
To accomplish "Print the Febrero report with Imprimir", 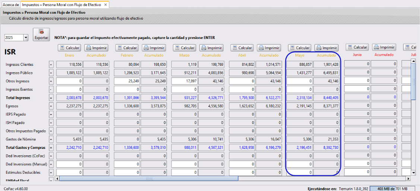I will (x=154, y=48).
